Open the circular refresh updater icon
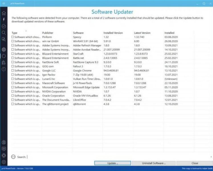213x171 pixels. pyautogui.click(x=4, y=56)
